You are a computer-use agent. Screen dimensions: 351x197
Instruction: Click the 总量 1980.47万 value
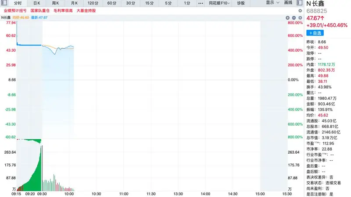pos(327,98)
